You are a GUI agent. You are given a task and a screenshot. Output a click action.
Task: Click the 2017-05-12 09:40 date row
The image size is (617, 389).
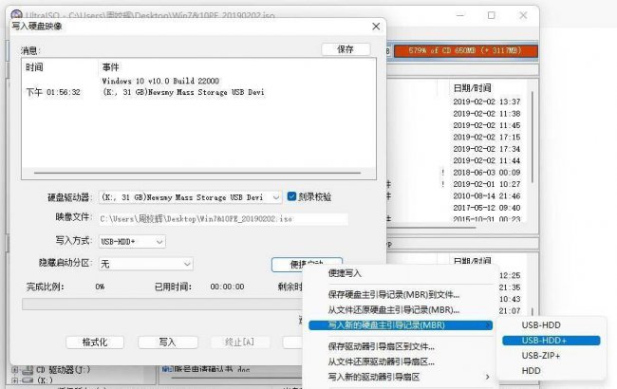pyautogui.click(x=487, y=208)
